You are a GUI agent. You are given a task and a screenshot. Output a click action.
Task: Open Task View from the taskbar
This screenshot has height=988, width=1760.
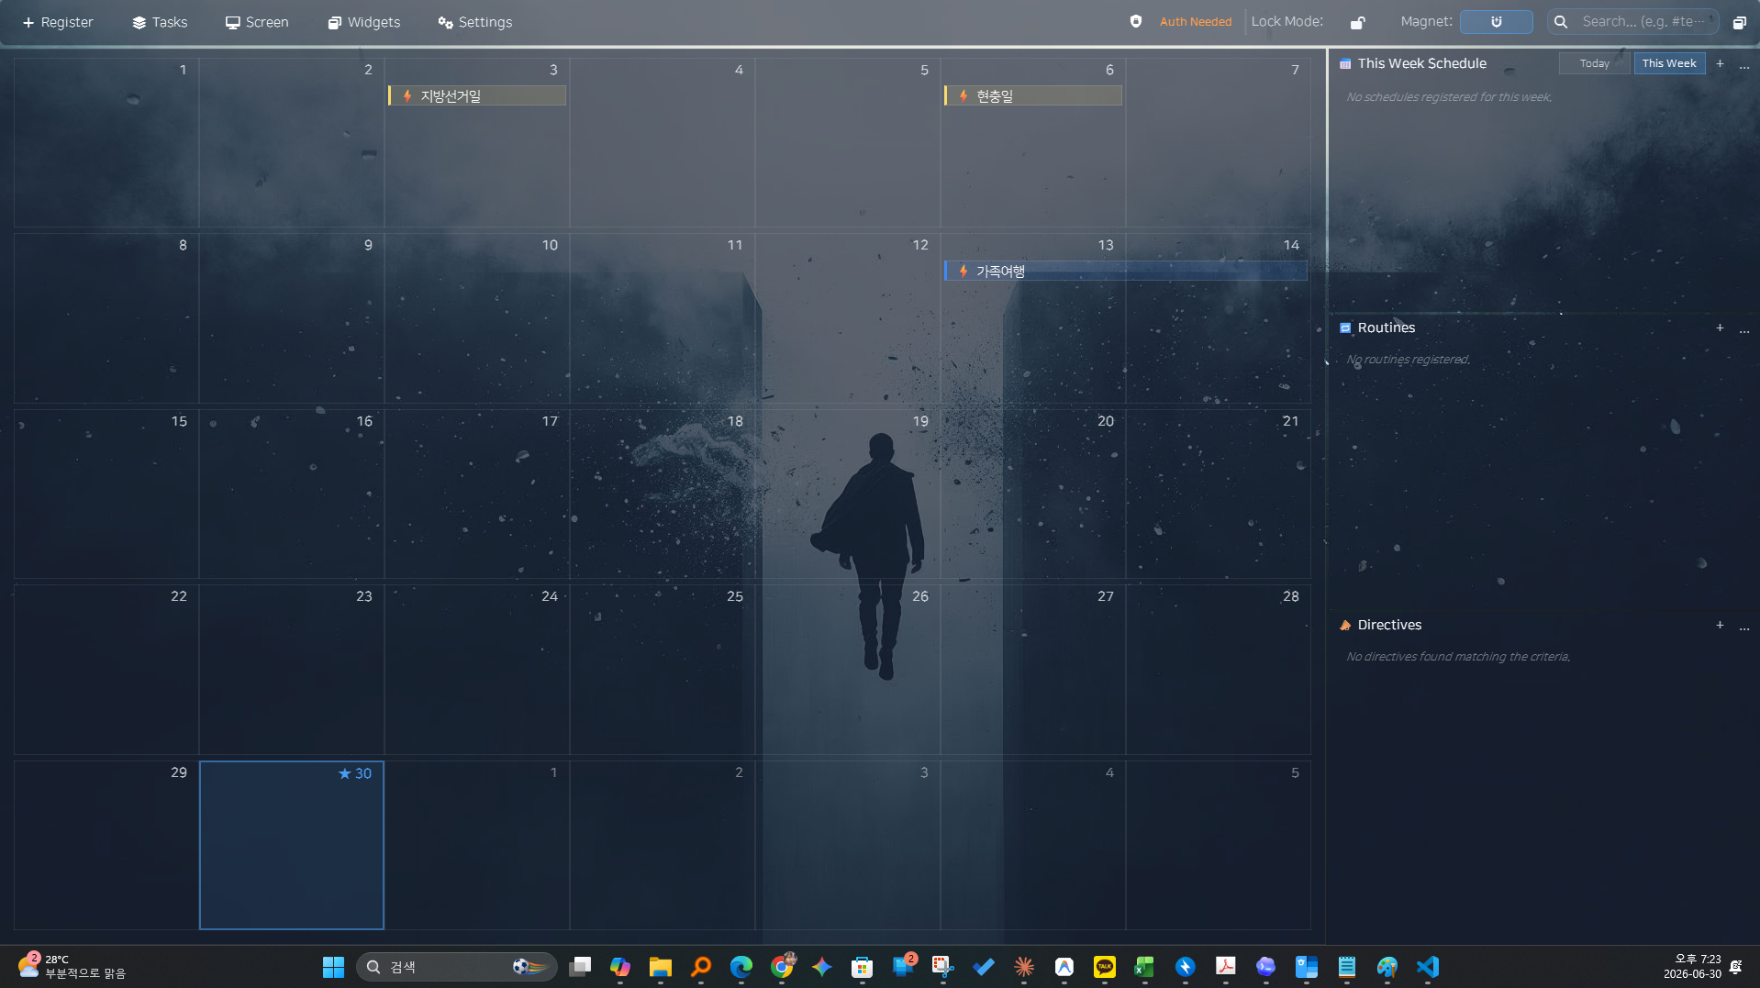pos(580,967)
